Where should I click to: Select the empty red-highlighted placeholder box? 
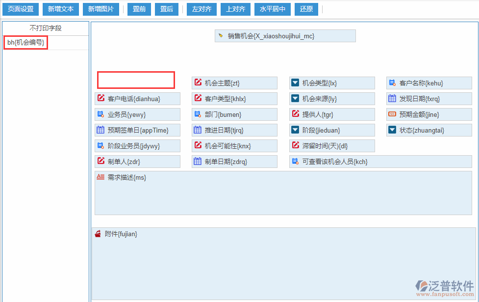(136, 80)
